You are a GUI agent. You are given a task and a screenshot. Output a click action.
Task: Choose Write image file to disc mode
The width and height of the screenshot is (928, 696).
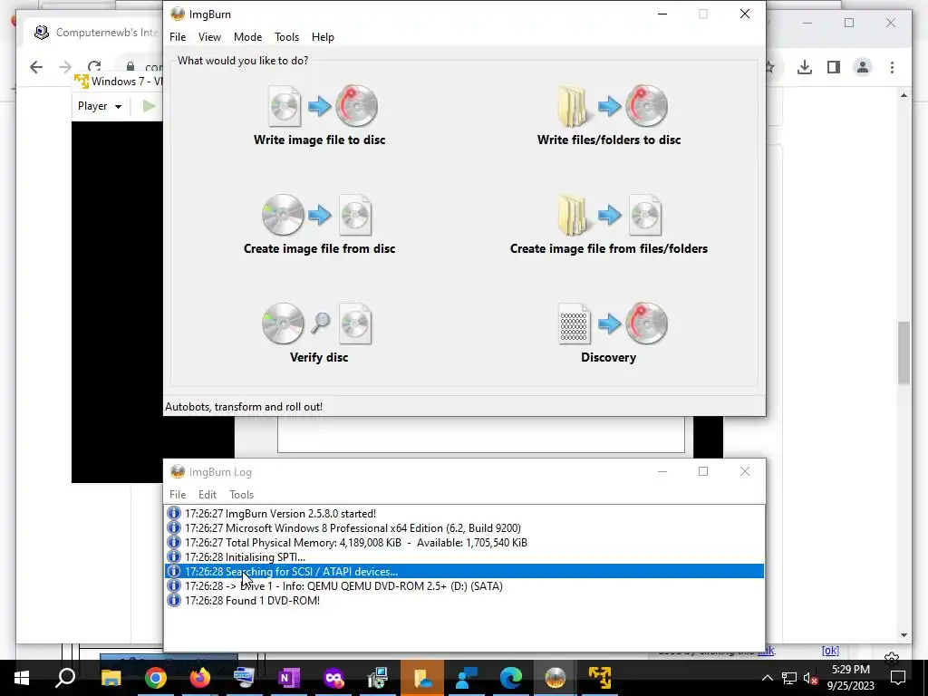pos(320,115)
